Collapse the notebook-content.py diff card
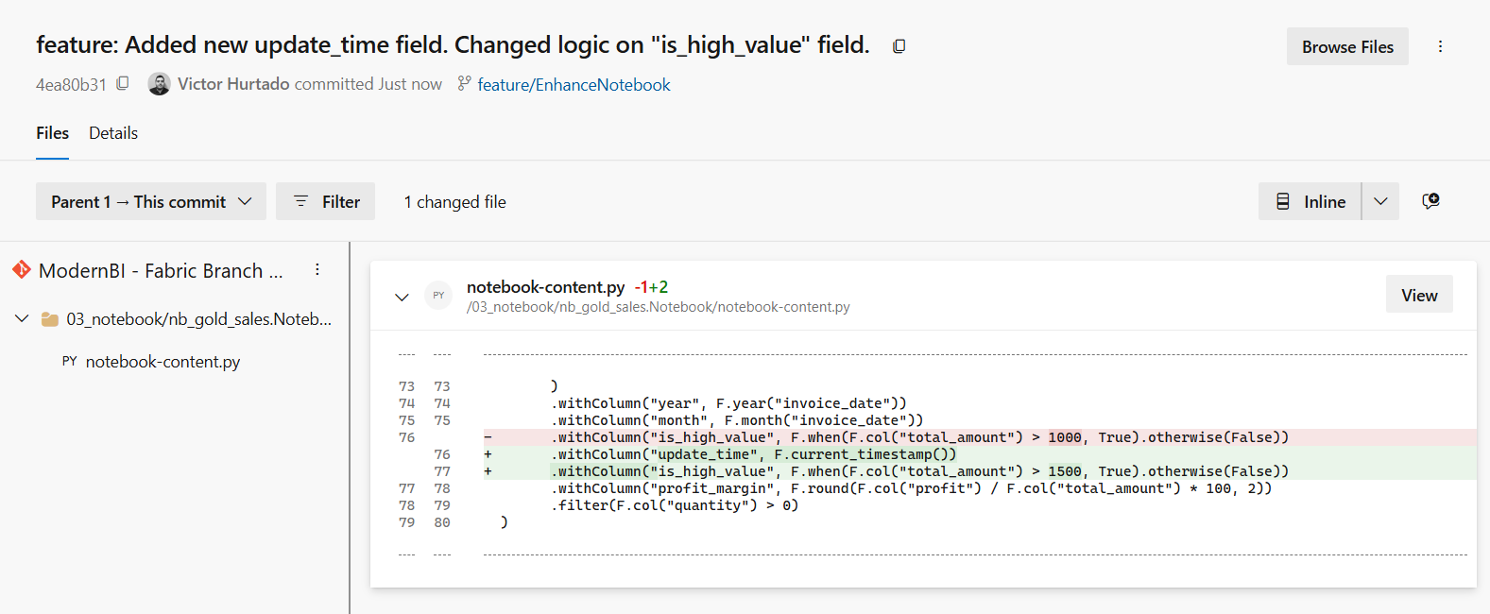The height and width of the screenshot is (614, 1490). click(x=402, y=297)
